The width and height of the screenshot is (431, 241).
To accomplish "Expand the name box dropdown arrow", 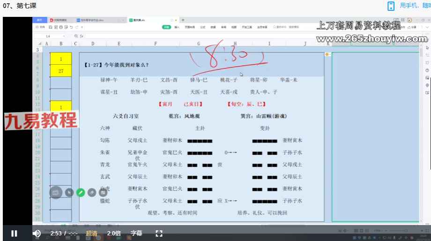I will click(x=64, y=36).
